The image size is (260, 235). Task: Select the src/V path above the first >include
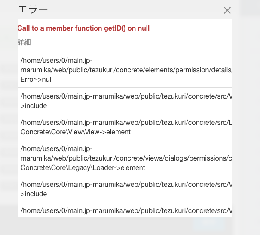126,96
